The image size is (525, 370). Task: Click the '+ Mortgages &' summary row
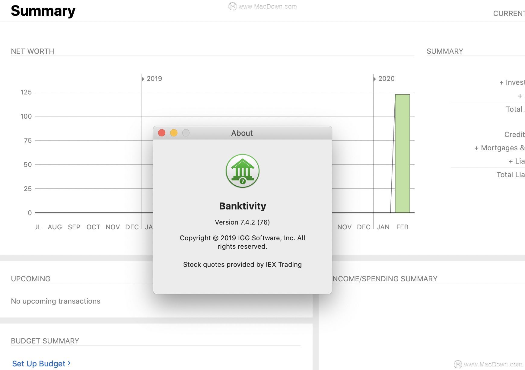tap(499, 148)
